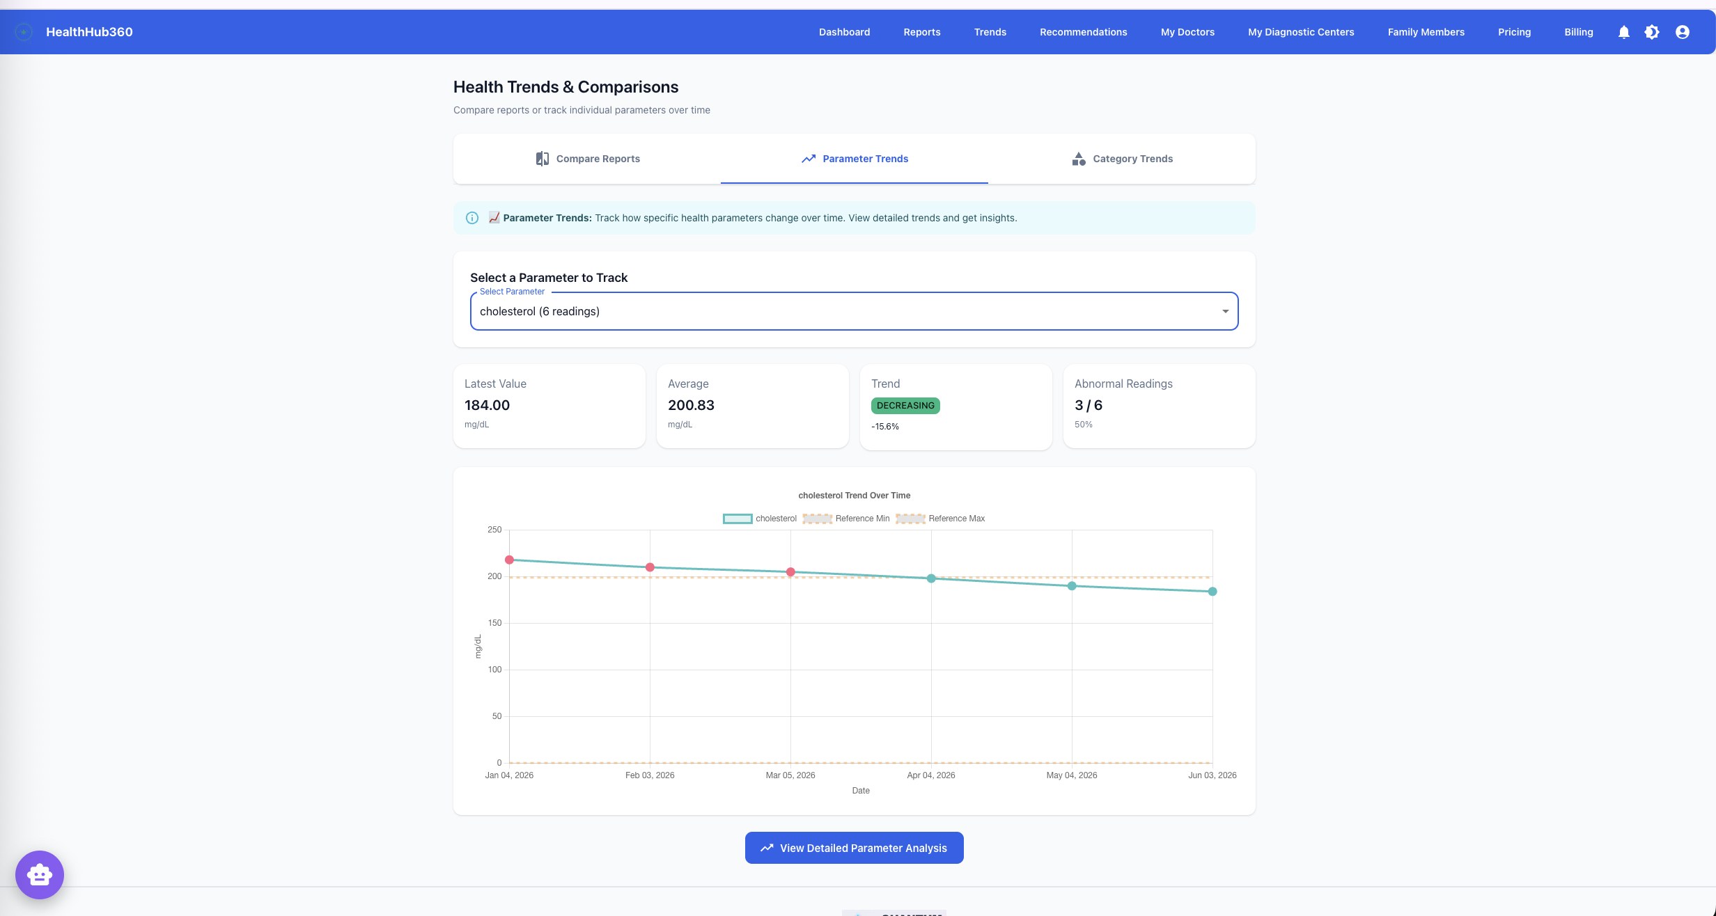Image resolution: width=1716 pixels, height=916 pixels.
Task: Open Reports from the navigation bar
Action: (921, 32)
